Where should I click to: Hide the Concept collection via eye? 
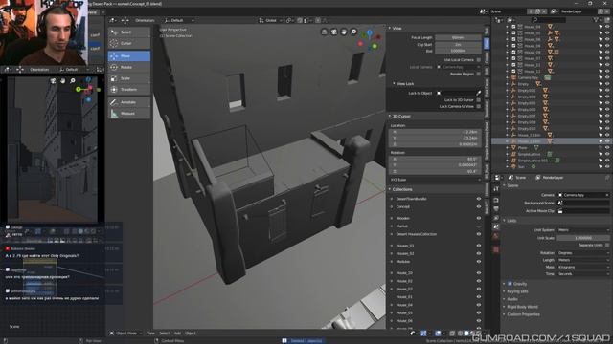pos(479,206)
